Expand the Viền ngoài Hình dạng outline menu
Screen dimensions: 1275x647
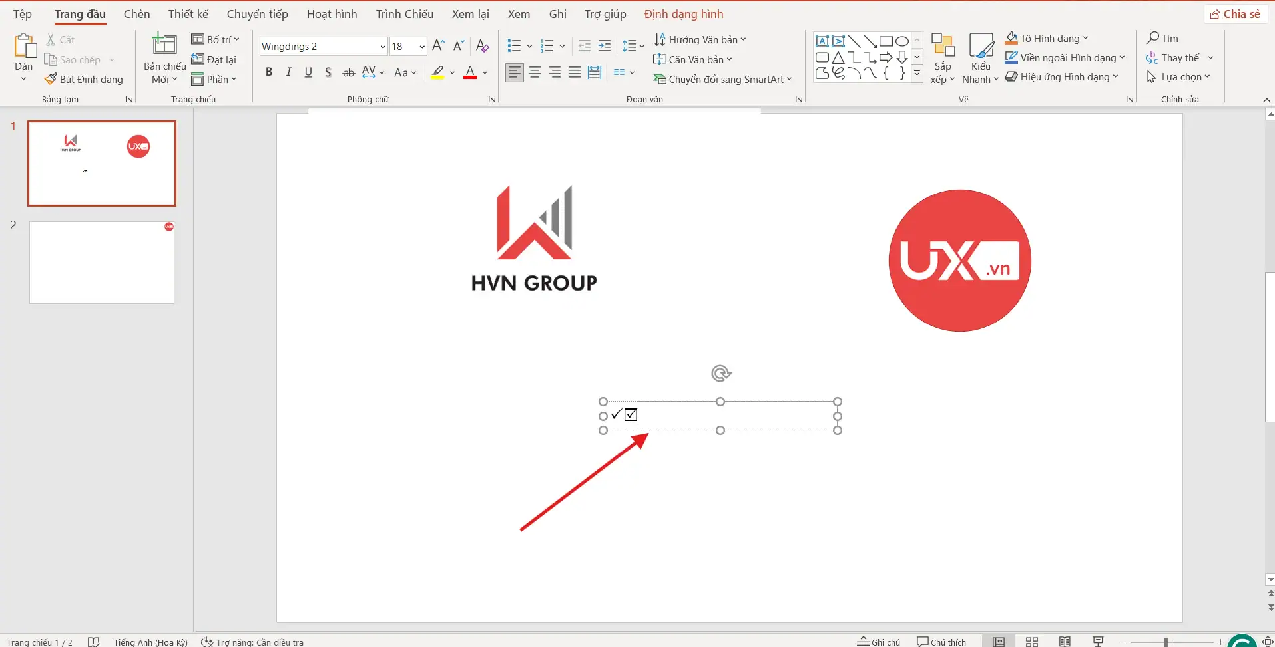pyautogui.click(x=1065, y=57)
